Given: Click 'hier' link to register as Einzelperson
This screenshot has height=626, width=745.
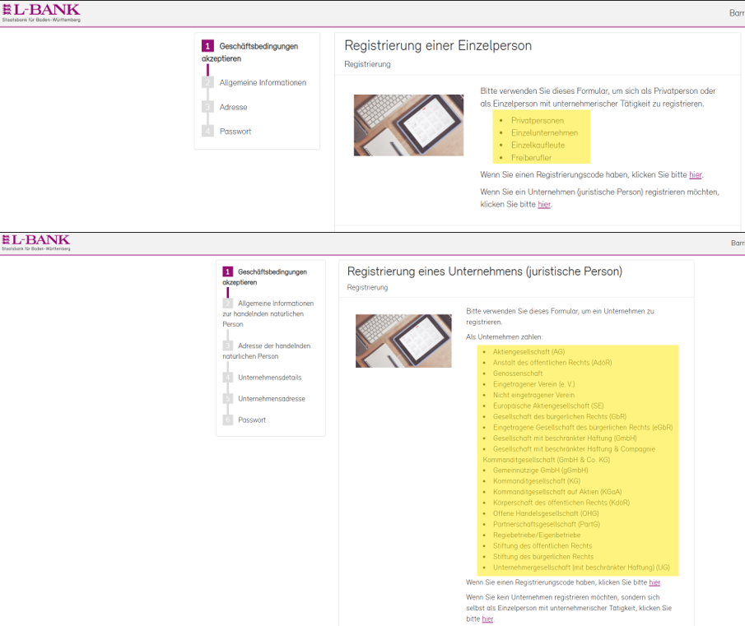Looking at the screenshot, I should pyautogui.click(x=487, y=619).
